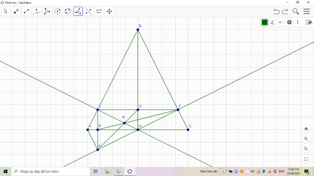This screenshot has height=176, width=314.
Task: Select the Move Graphics View tool
Action: tap(109, 11)
